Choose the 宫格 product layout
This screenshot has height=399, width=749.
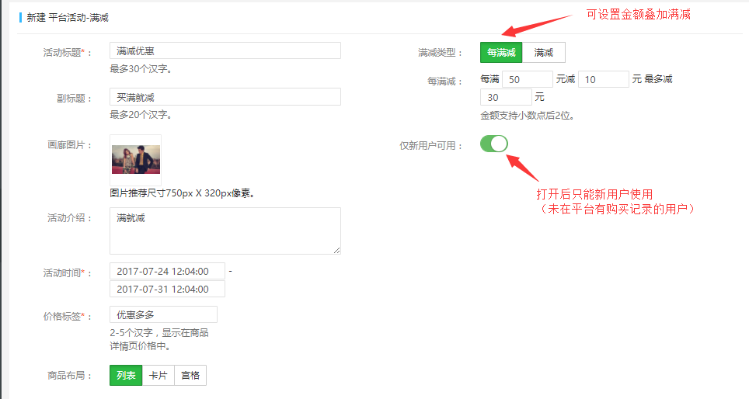pos(190,376)
